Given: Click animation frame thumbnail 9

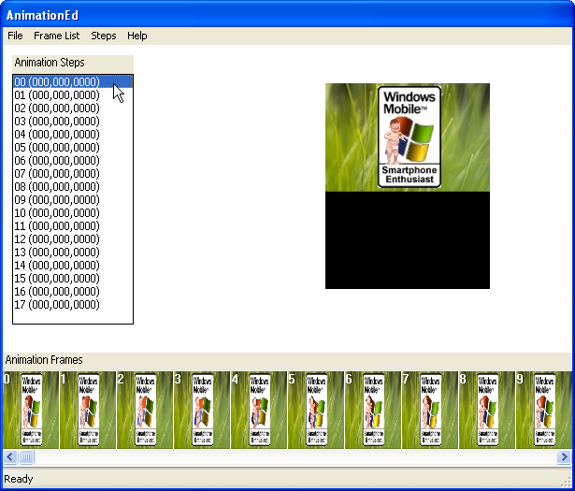Looking at the screenshot, I should click(544, 410).
